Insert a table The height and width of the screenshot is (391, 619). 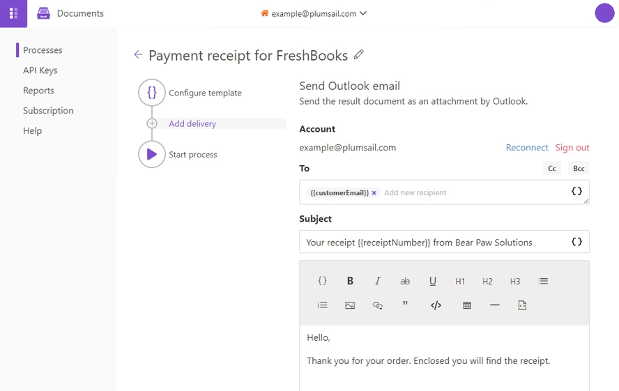coord(467,305)
